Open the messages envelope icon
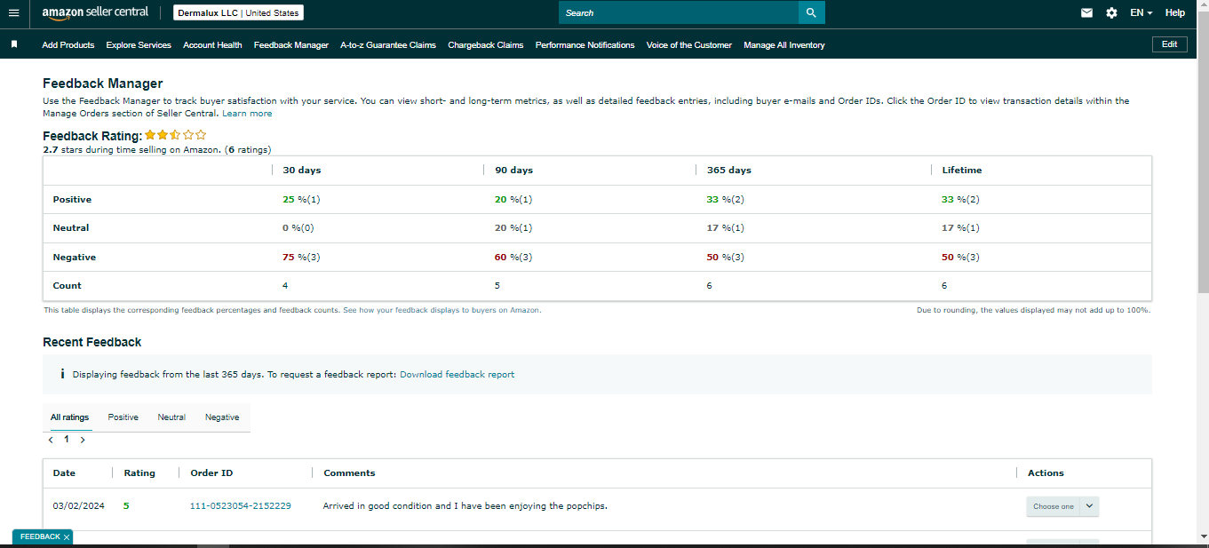1209x548 pixels. point(1086,12)
